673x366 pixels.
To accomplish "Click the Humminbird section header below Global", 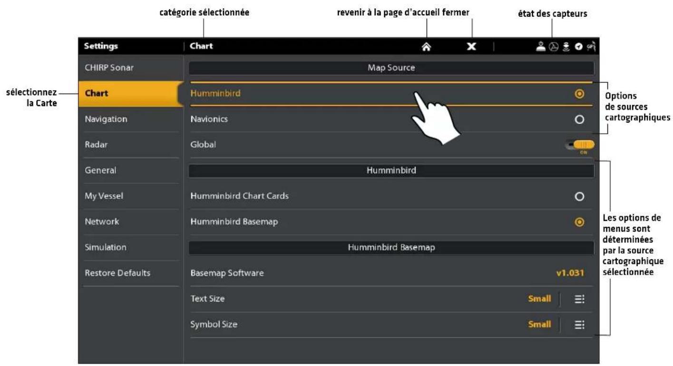I will (x=391, y=171).
